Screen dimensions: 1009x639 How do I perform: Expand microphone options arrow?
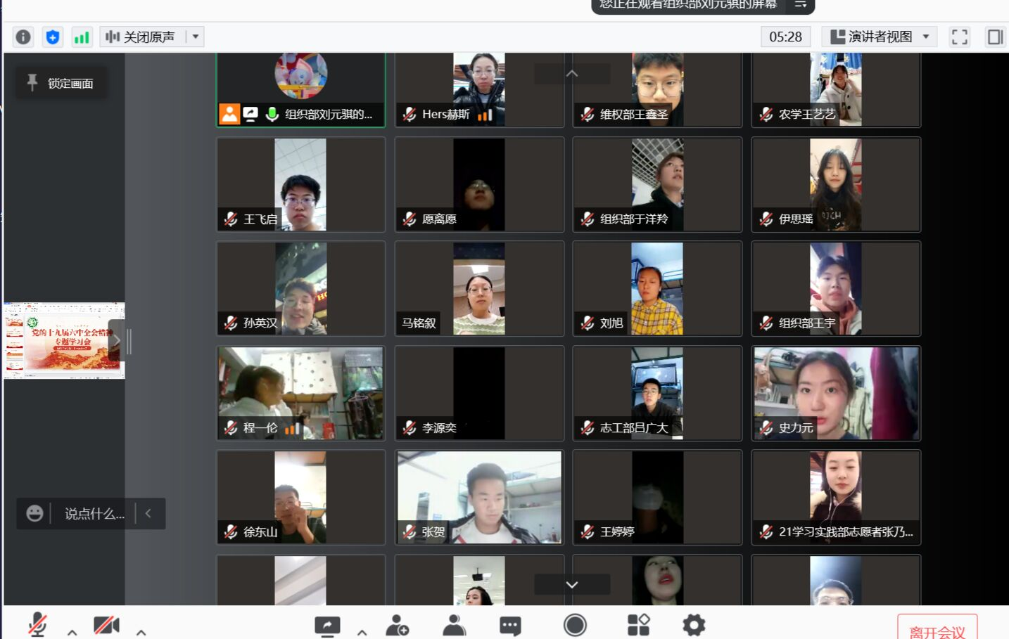tap(72, 632)
